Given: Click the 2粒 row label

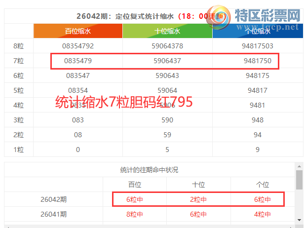Looking at the screenshot, I should (19, 135).
